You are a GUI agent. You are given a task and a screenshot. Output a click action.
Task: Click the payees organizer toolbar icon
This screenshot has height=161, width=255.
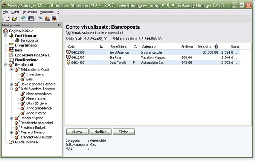(x=47, y=19)
